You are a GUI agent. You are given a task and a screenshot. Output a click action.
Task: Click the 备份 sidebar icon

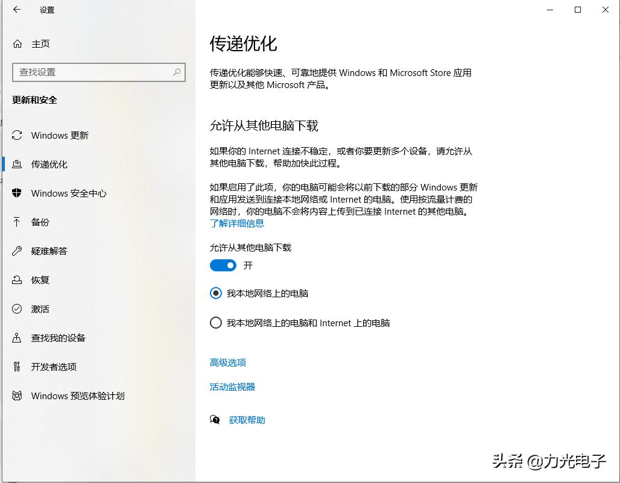tap(16, 222)
